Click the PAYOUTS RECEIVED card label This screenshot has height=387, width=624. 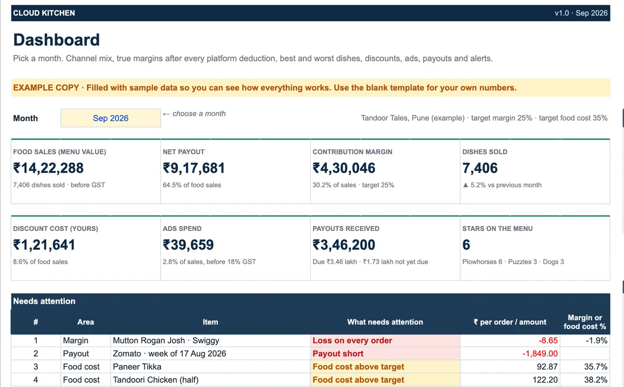(346, 228)
